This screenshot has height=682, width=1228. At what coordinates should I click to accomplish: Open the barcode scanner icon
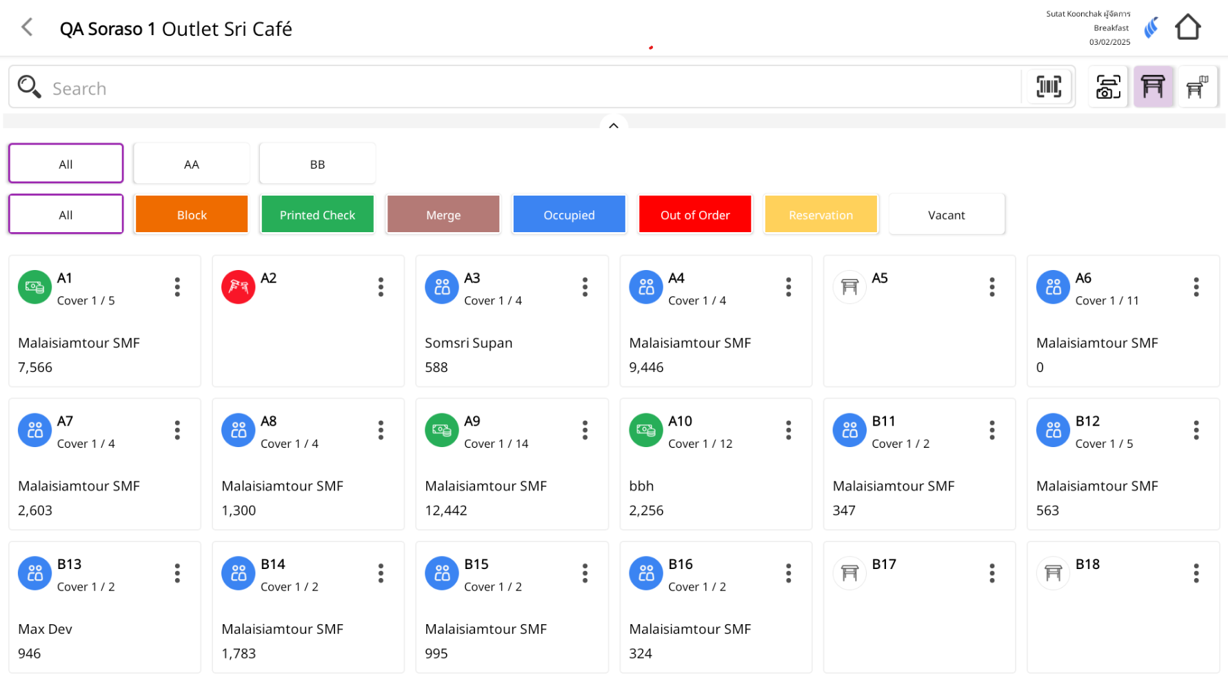click(x=1048, y=87)
